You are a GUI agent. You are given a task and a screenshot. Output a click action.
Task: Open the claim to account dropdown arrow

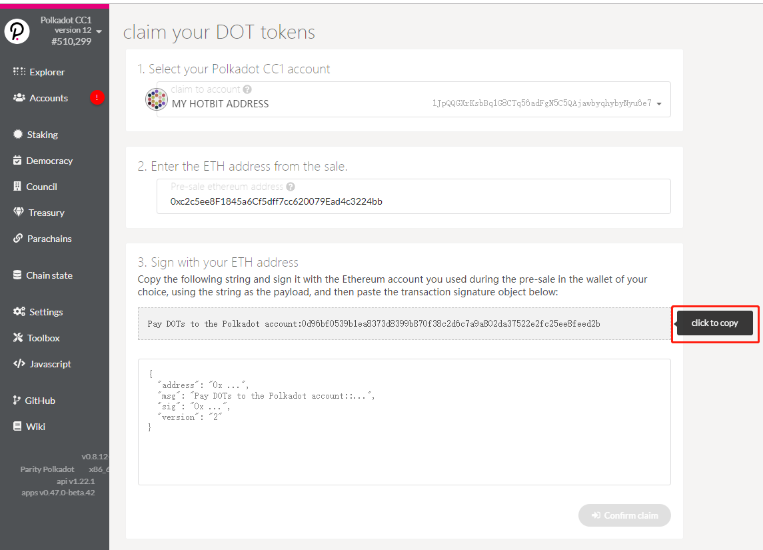coord(659,104)
